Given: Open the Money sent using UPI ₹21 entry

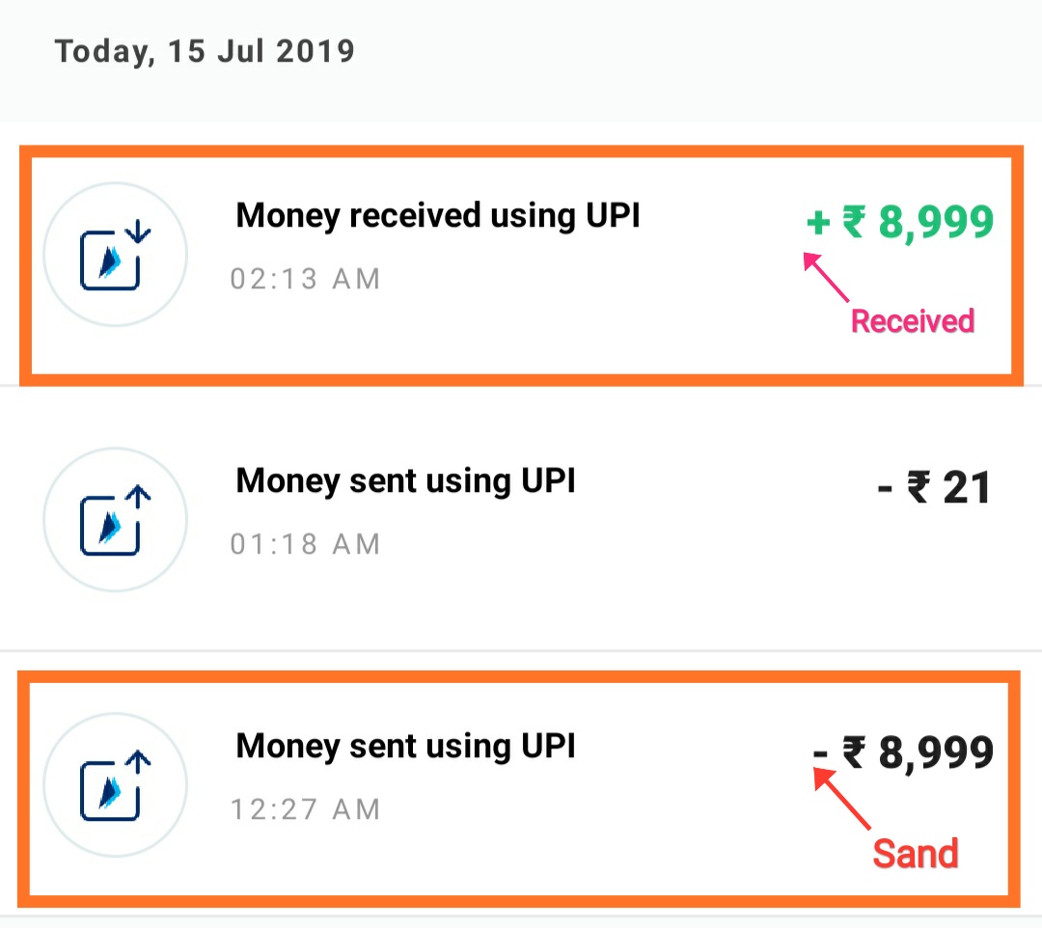Looking at the screenshot, I should coord(521,519).
